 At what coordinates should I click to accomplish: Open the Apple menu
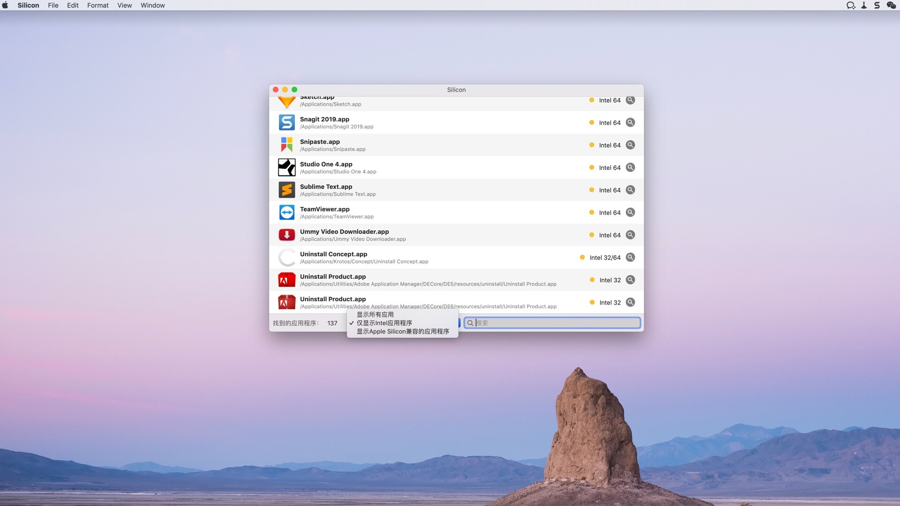point(5,5)
